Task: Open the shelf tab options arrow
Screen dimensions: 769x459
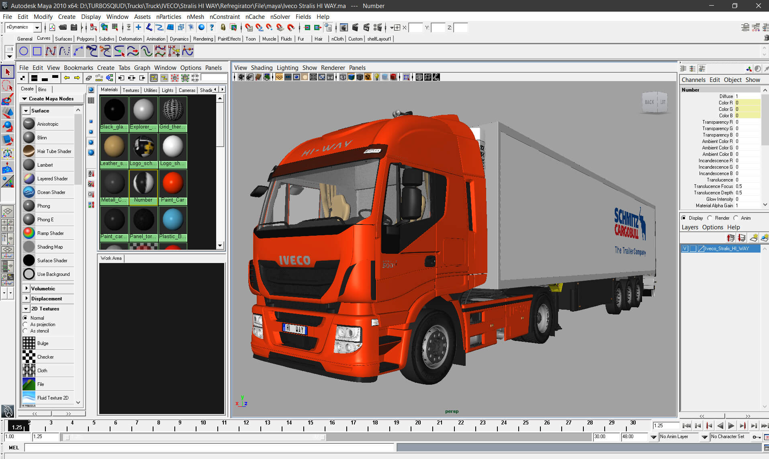Action: click(x=10, y=57)
